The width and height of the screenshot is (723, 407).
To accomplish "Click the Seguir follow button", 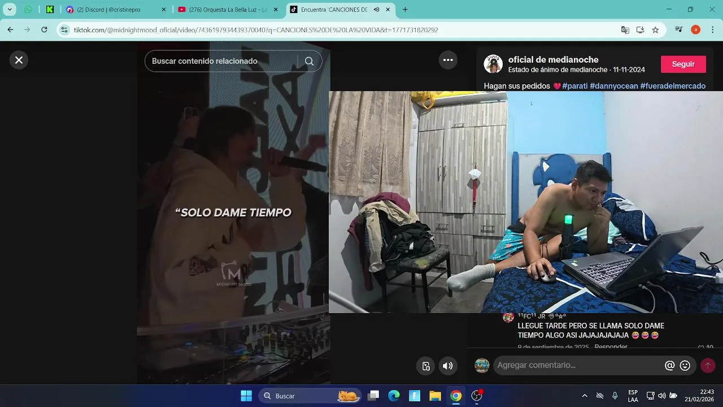I will (x=683, y=64).
